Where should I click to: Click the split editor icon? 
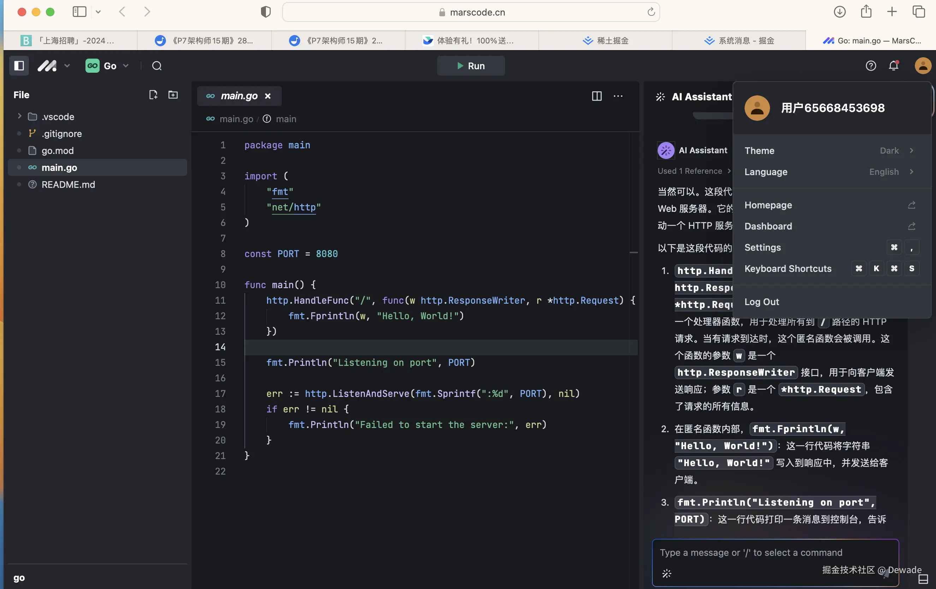[x=597, y=96]
